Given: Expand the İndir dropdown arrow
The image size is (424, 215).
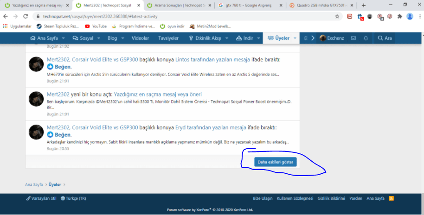Looking at the screenshot, I should tap(258, 38).
